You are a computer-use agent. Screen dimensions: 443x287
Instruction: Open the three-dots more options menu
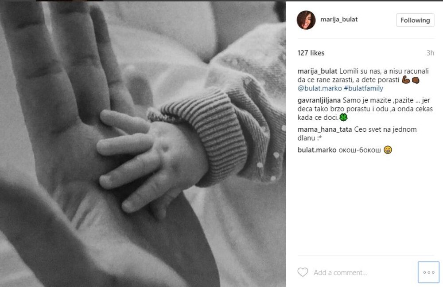(428, 272)
